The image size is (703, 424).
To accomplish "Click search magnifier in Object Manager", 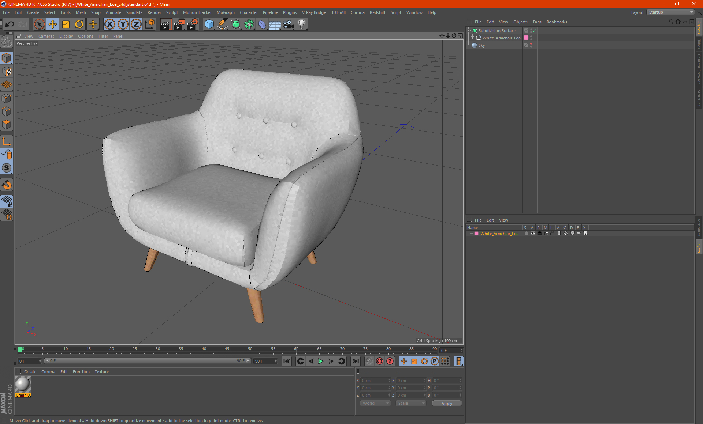I will (671, 22).
